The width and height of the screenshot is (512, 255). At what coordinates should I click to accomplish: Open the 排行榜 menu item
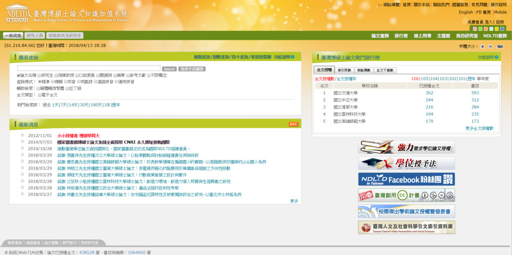point(401,36)
